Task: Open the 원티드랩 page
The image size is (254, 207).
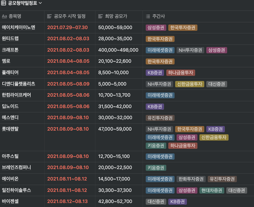Action: coord(10,38)
